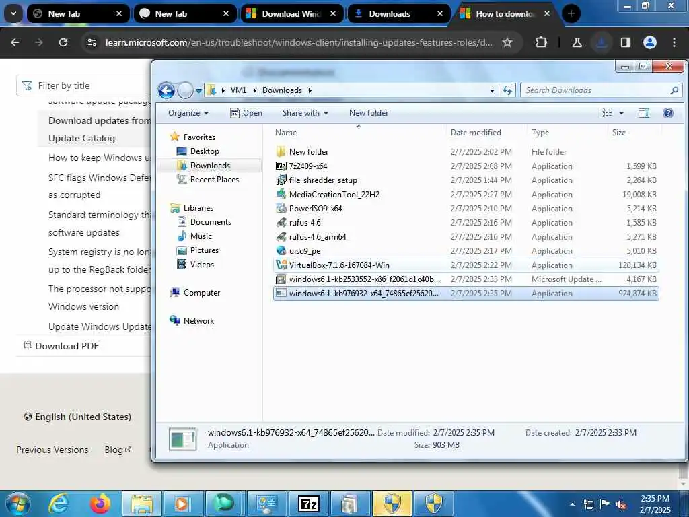Open the browser extensions puzzle icon
The height and width of the screenshot is (517, 689).
pos(542,42)
